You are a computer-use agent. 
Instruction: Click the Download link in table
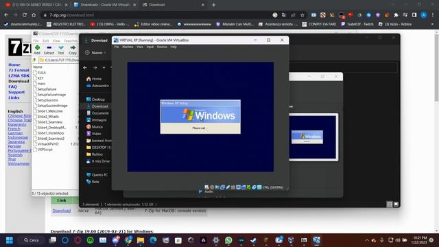point(61,211)
